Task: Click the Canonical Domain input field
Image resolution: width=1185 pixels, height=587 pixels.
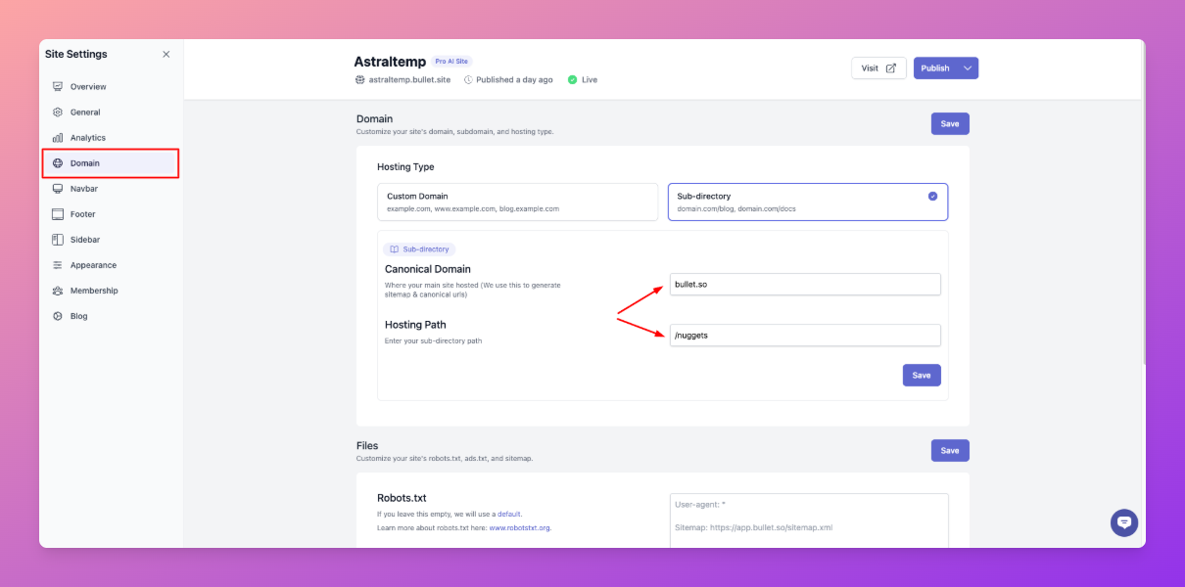Action: click(805, 285)
